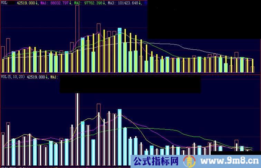The height and width of the screenshot is (168, 261).
Task: Select the VOL(5,10,20) indicator label
Action: click(13, 77)
